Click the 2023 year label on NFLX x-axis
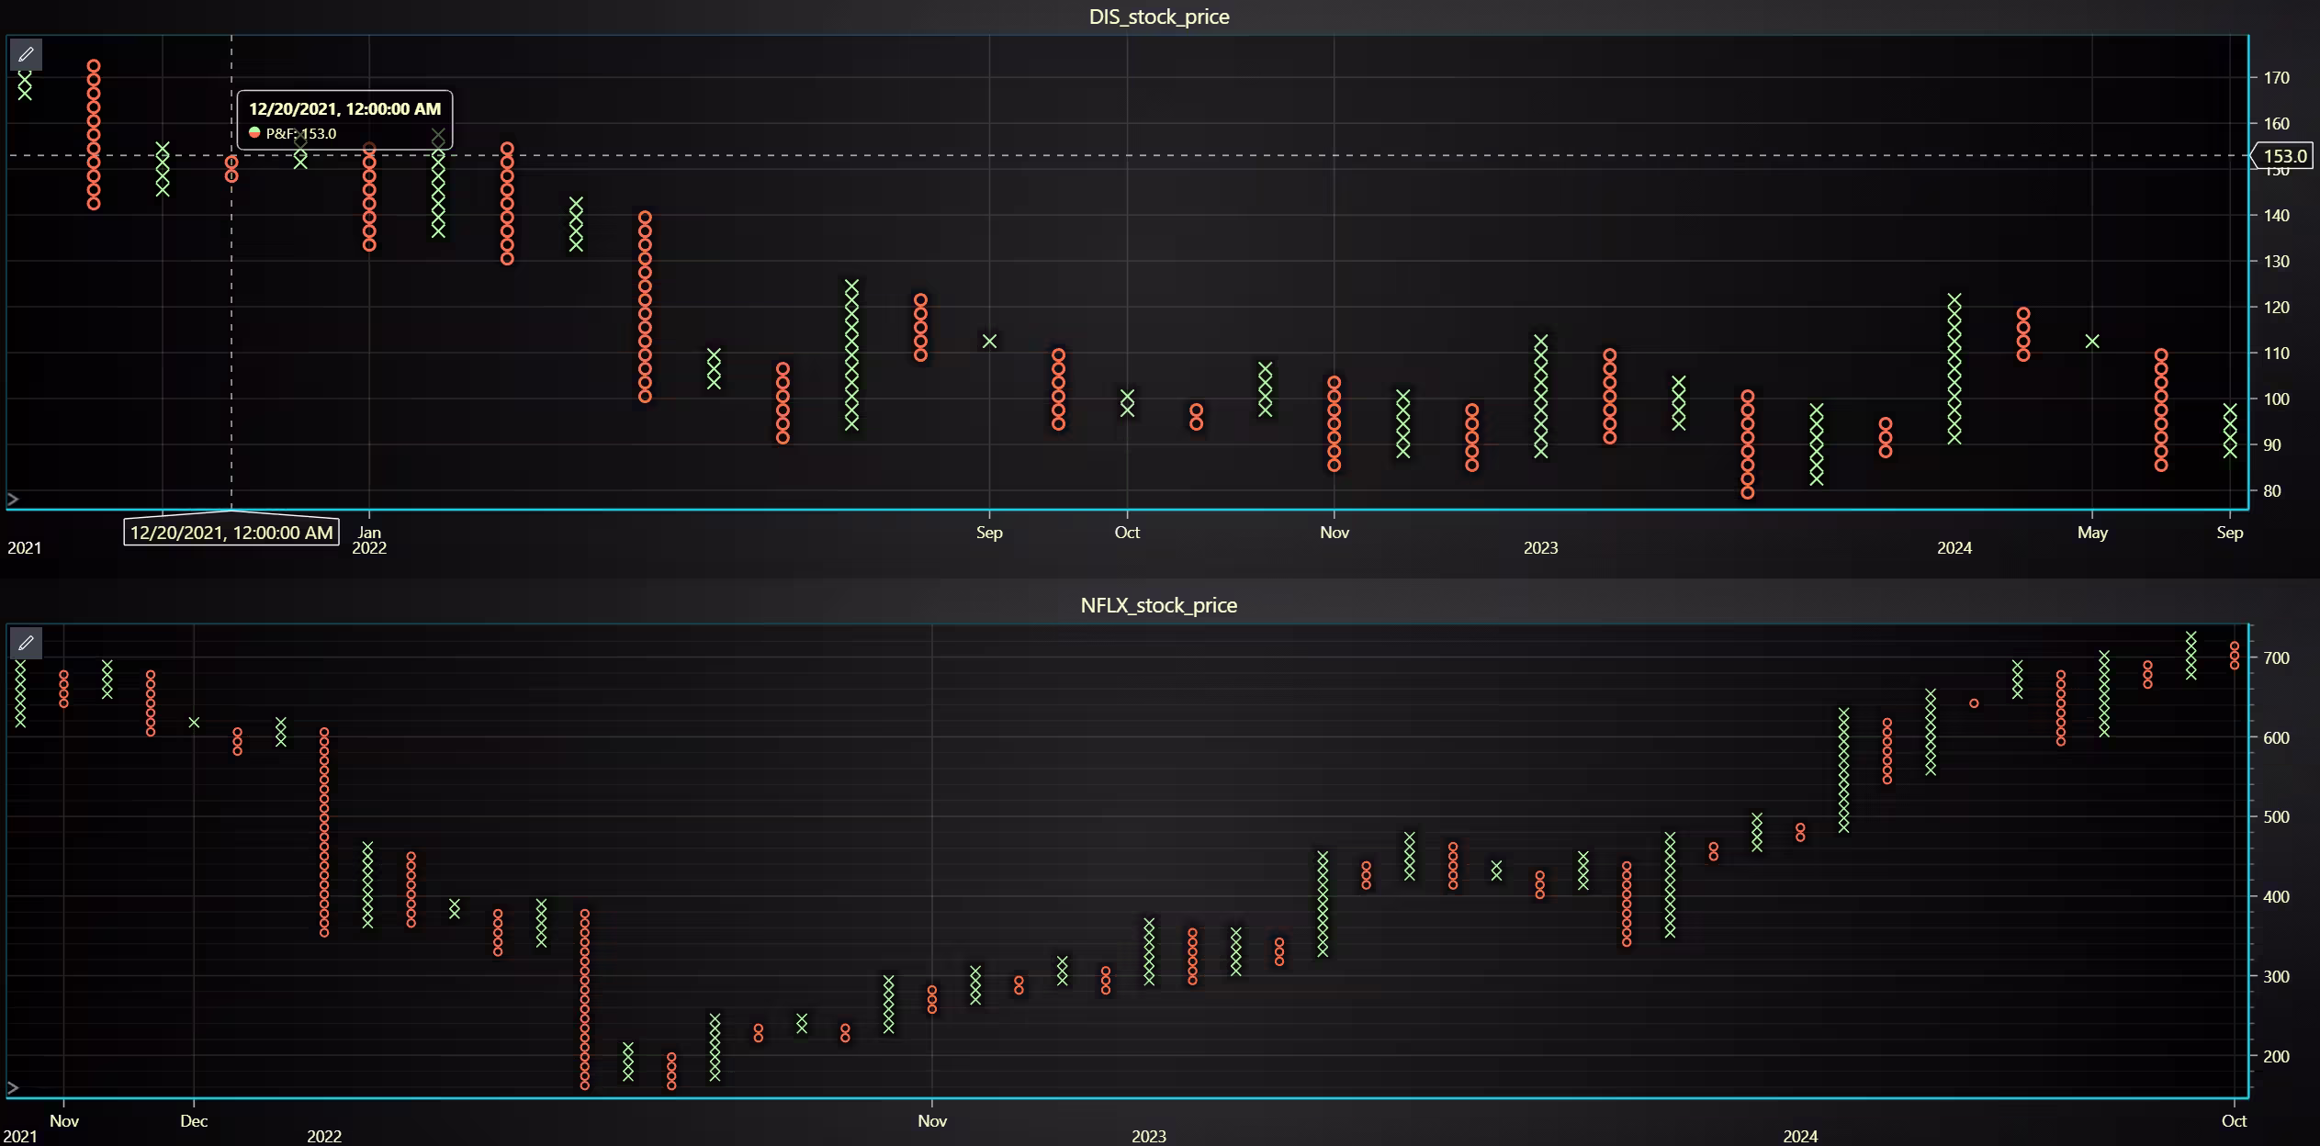Image resolution: width=2320 pixels, height=1146 pixels. tap(1149, 1137)
